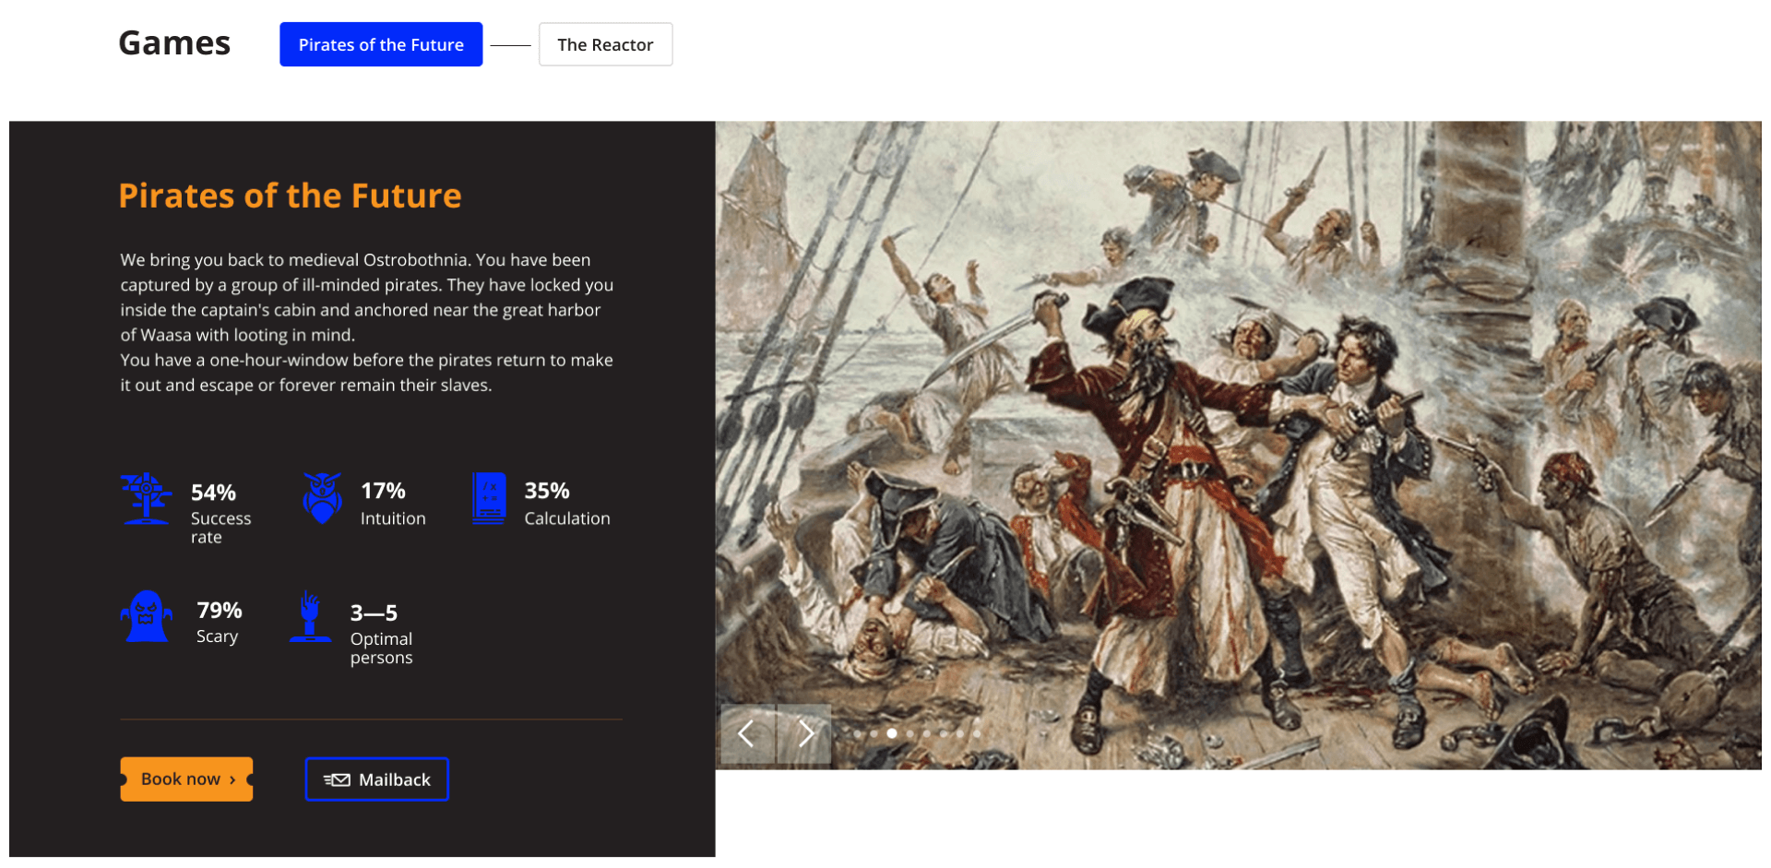
Task: Select the active third carousel dot
Action: click(x=892, y=733)
